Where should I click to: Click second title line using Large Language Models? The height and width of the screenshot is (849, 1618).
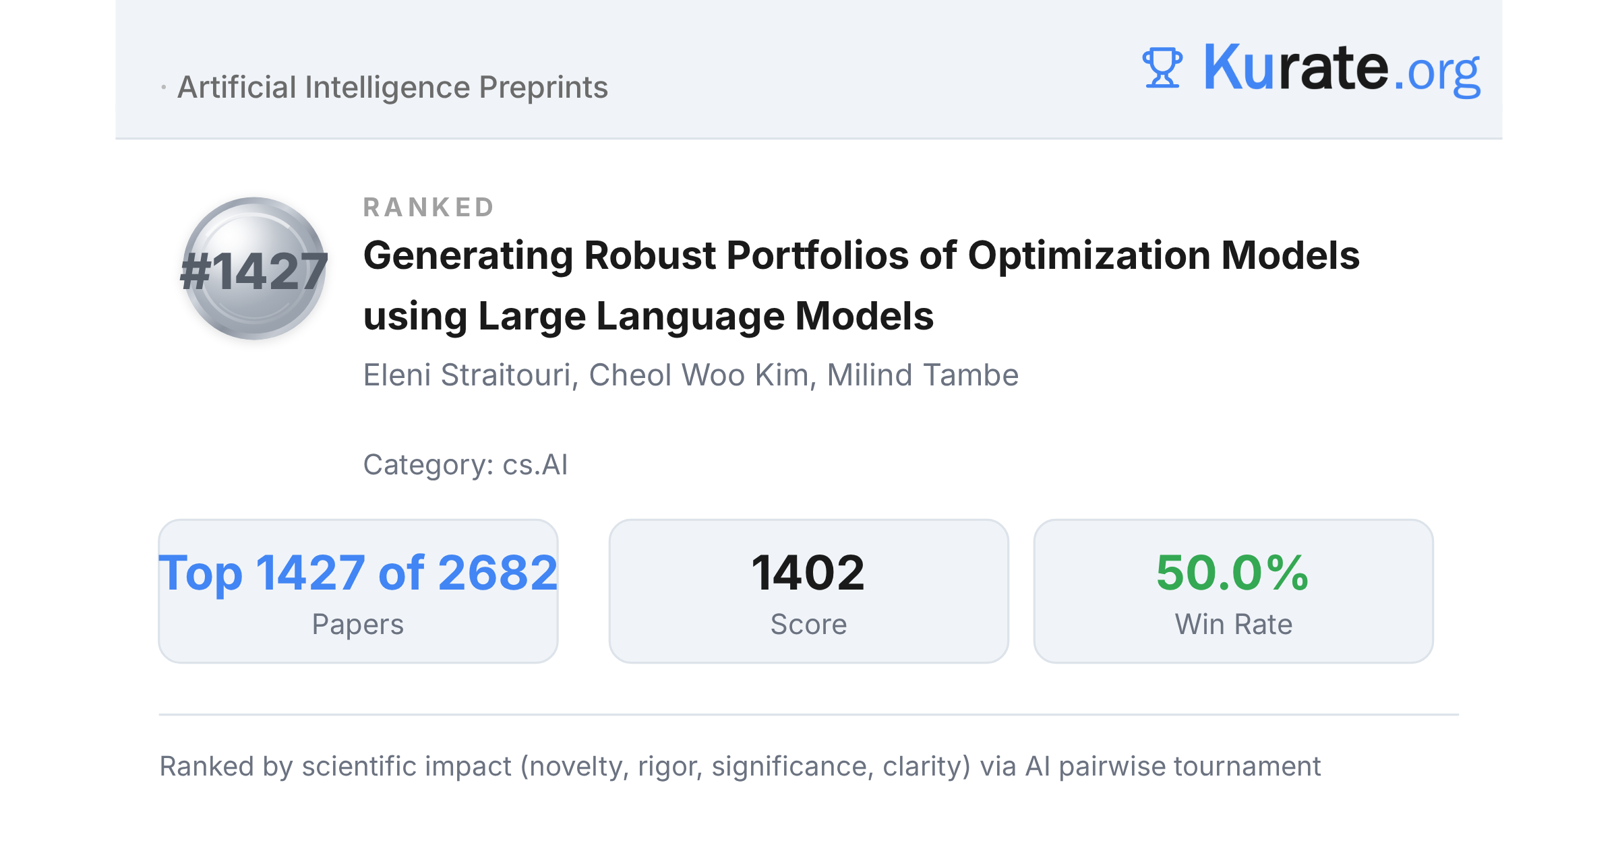pyautogui.click(x=648, y=316)
